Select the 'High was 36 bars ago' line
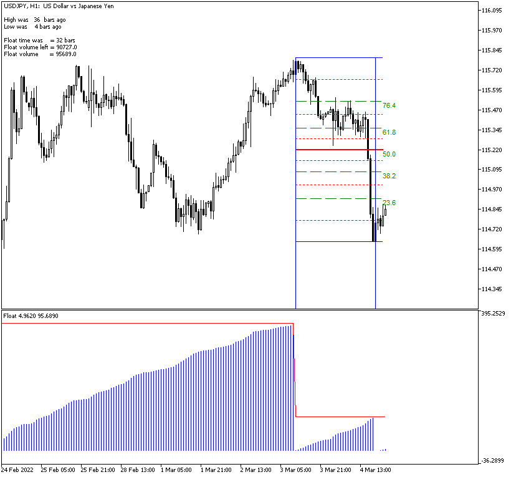The image size is (511, 477). click(34, 20)
